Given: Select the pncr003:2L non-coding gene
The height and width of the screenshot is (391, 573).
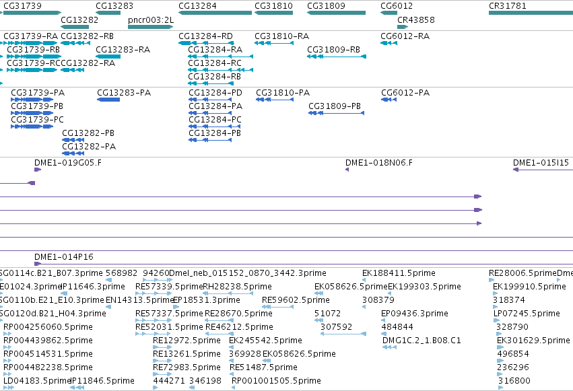Looking at the screenshot, I should (x=150, y=27).
